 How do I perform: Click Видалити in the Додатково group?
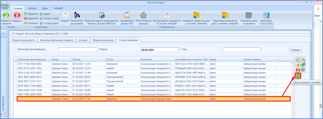pos(31,19)
